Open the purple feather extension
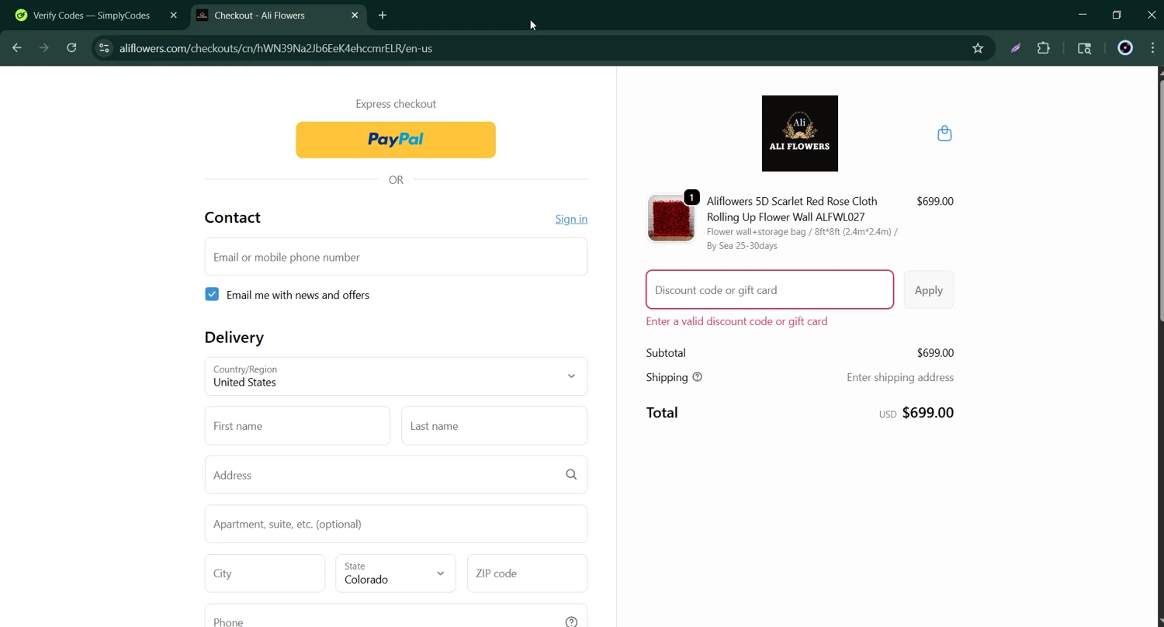 click(1015, 48)
